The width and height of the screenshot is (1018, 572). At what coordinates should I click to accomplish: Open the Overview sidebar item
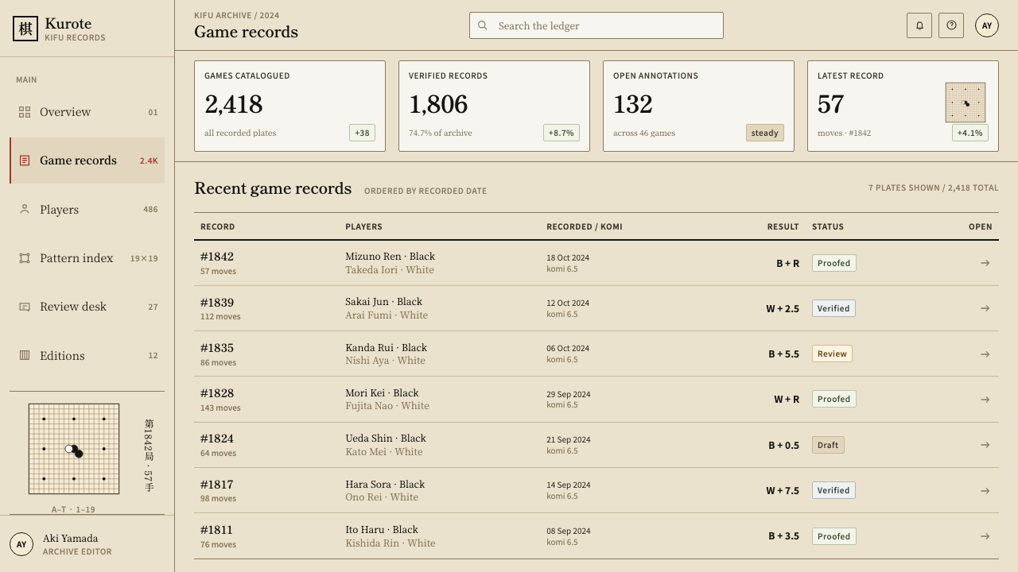(87, 112)
